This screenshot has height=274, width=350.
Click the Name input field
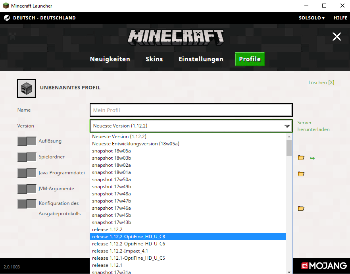point(191,110)
